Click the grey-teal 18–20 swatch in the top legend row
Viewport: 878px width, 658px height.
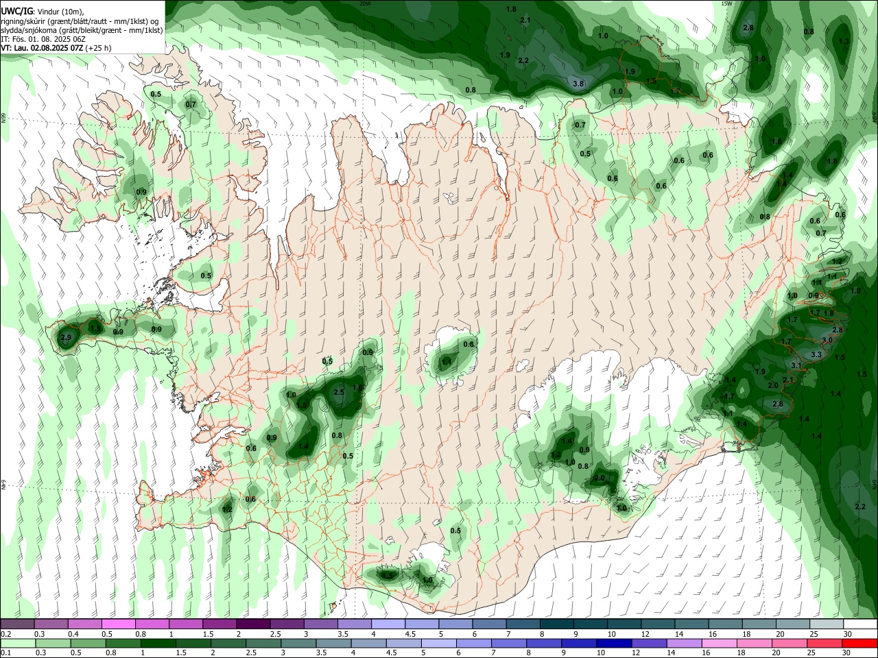tap(759, 624)
